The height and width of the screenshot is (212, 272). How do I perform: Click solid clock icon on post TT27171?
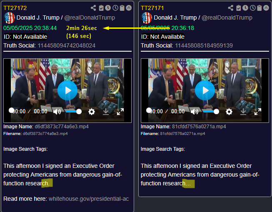click(245, 8)
